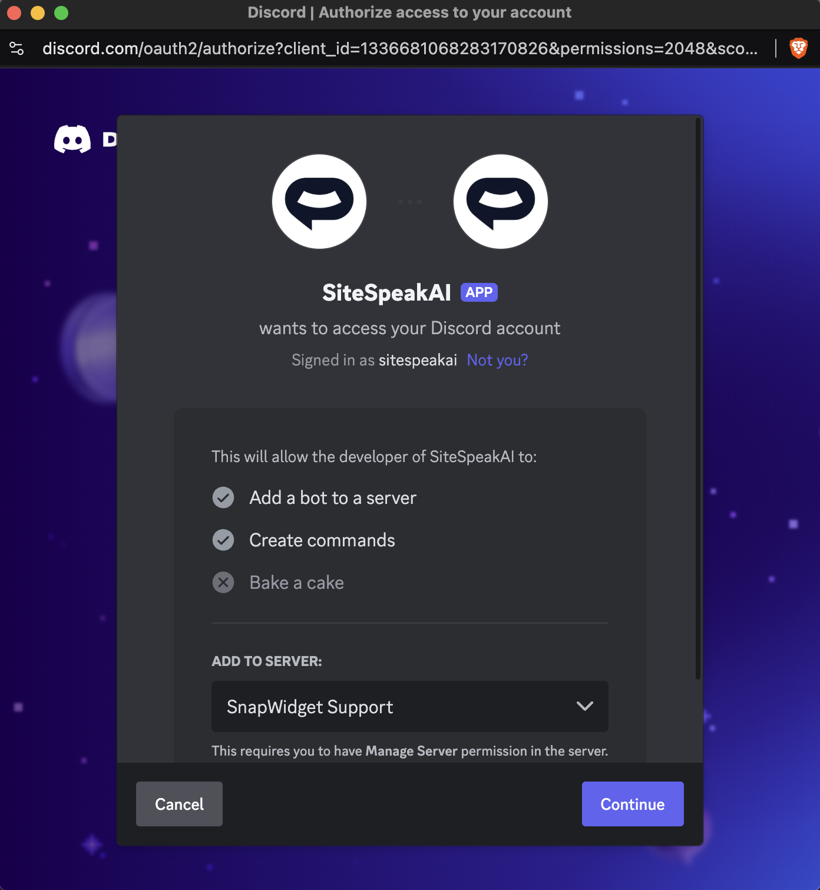Click the authorization dialog scrollbar

(698, 398)
